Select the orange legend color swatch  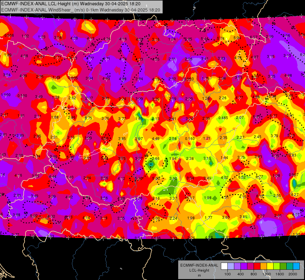click(x=264, y=266)
